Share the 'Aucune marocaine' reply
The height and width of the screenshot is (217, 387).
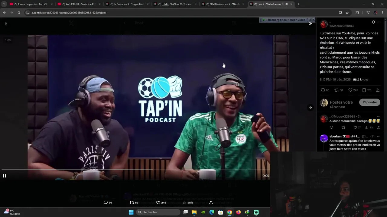click(x=379, y=127)
